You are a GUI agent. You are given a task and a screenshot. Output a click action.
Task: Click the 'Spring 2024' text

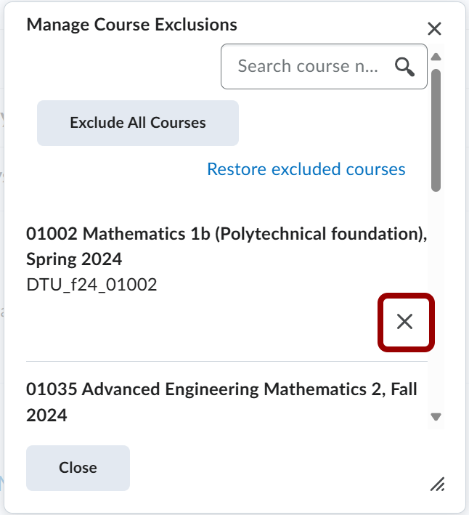(x=74, y=259)
